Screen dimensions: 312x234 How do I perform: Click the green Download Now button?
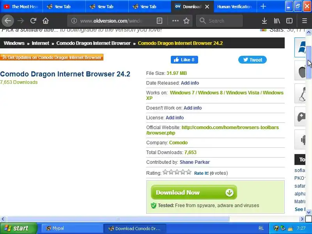(194, 192)
